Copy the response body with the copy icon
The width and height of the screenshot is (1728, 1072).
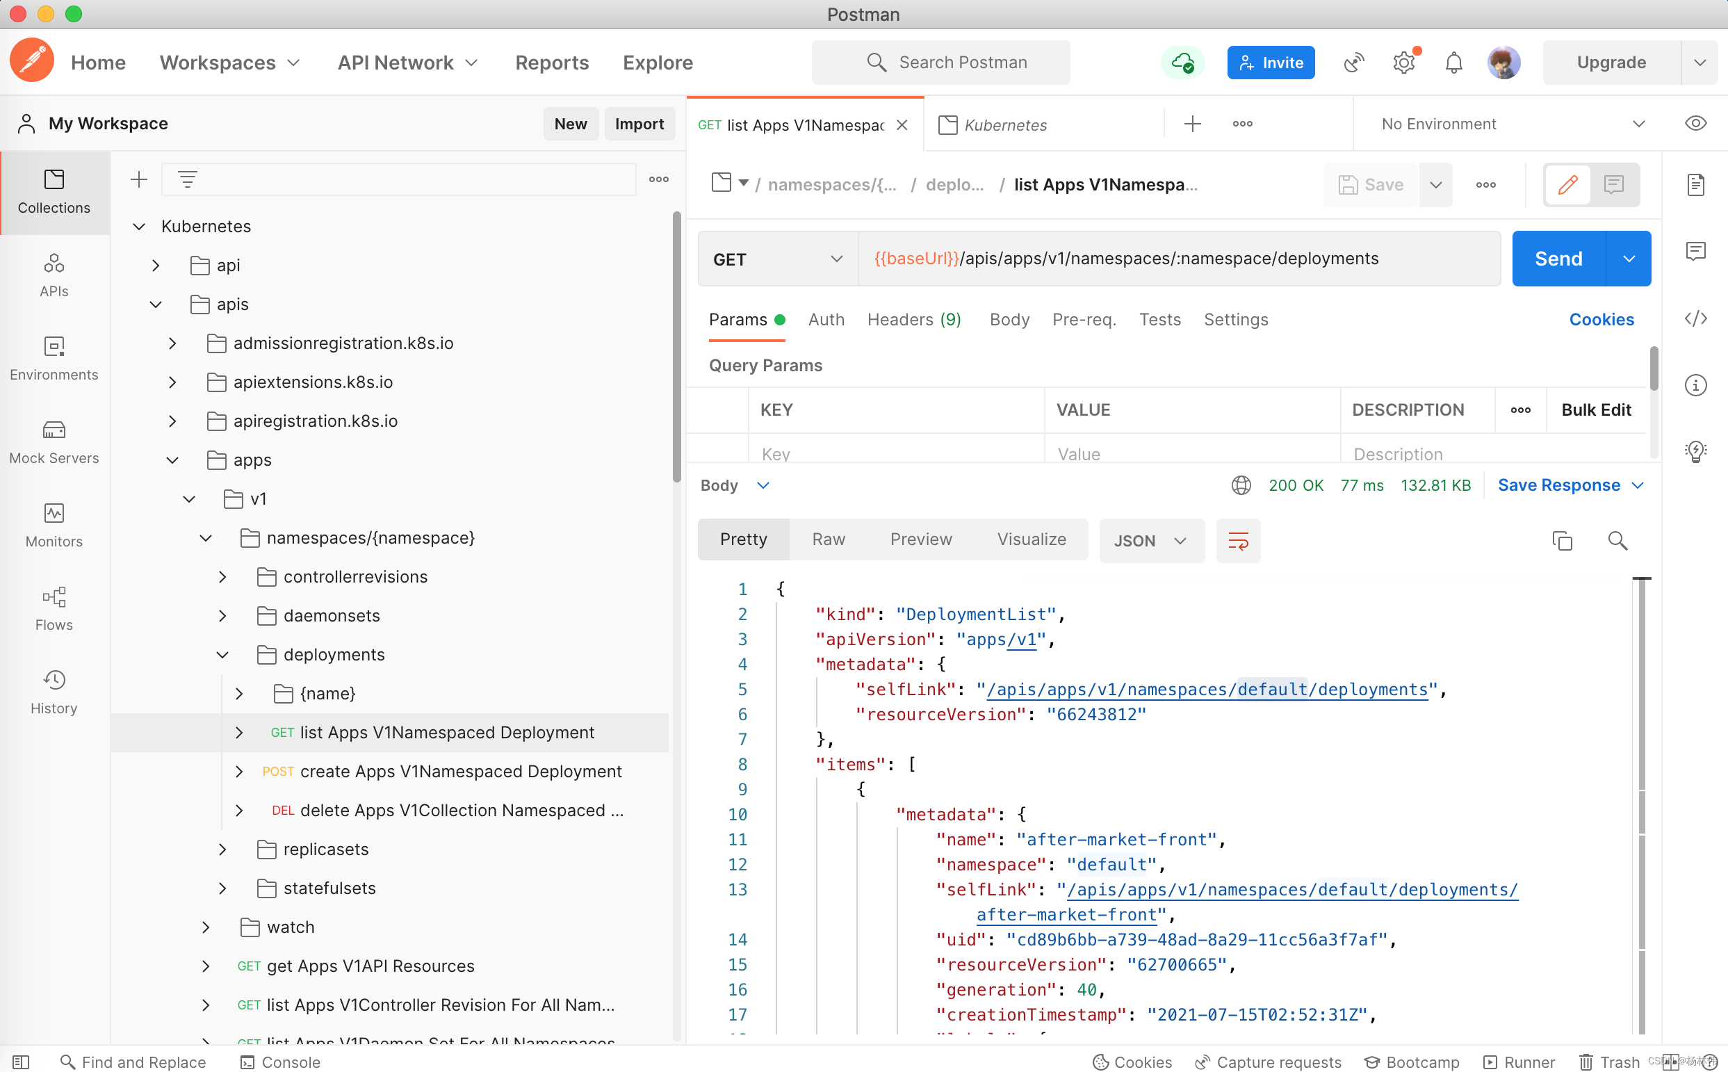(x=1561, y=540)
